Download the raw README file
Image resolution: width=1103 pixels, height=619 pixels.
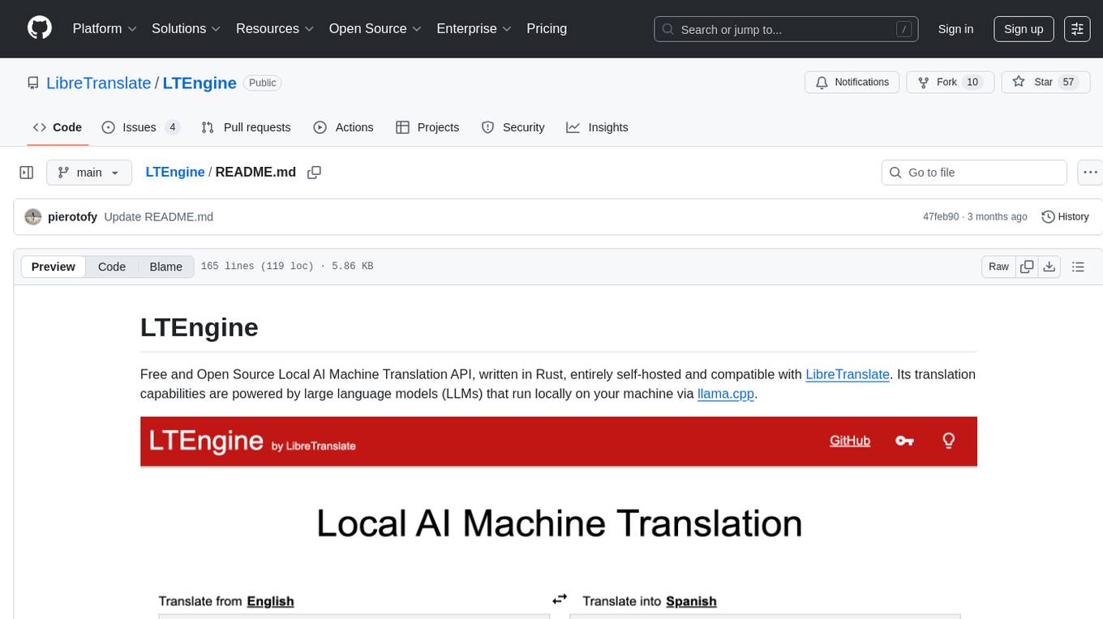1049,267
